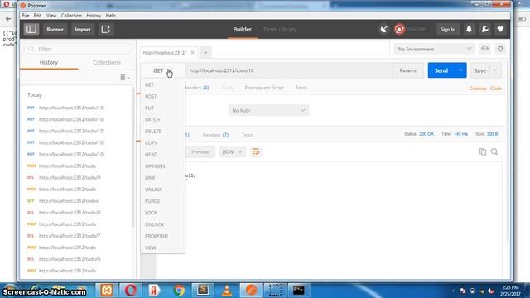Open Opera browser in taskbar
Image resolution: width=530 pixels, height=298 pixels.
pyautogui.click(x=131, y=290)
